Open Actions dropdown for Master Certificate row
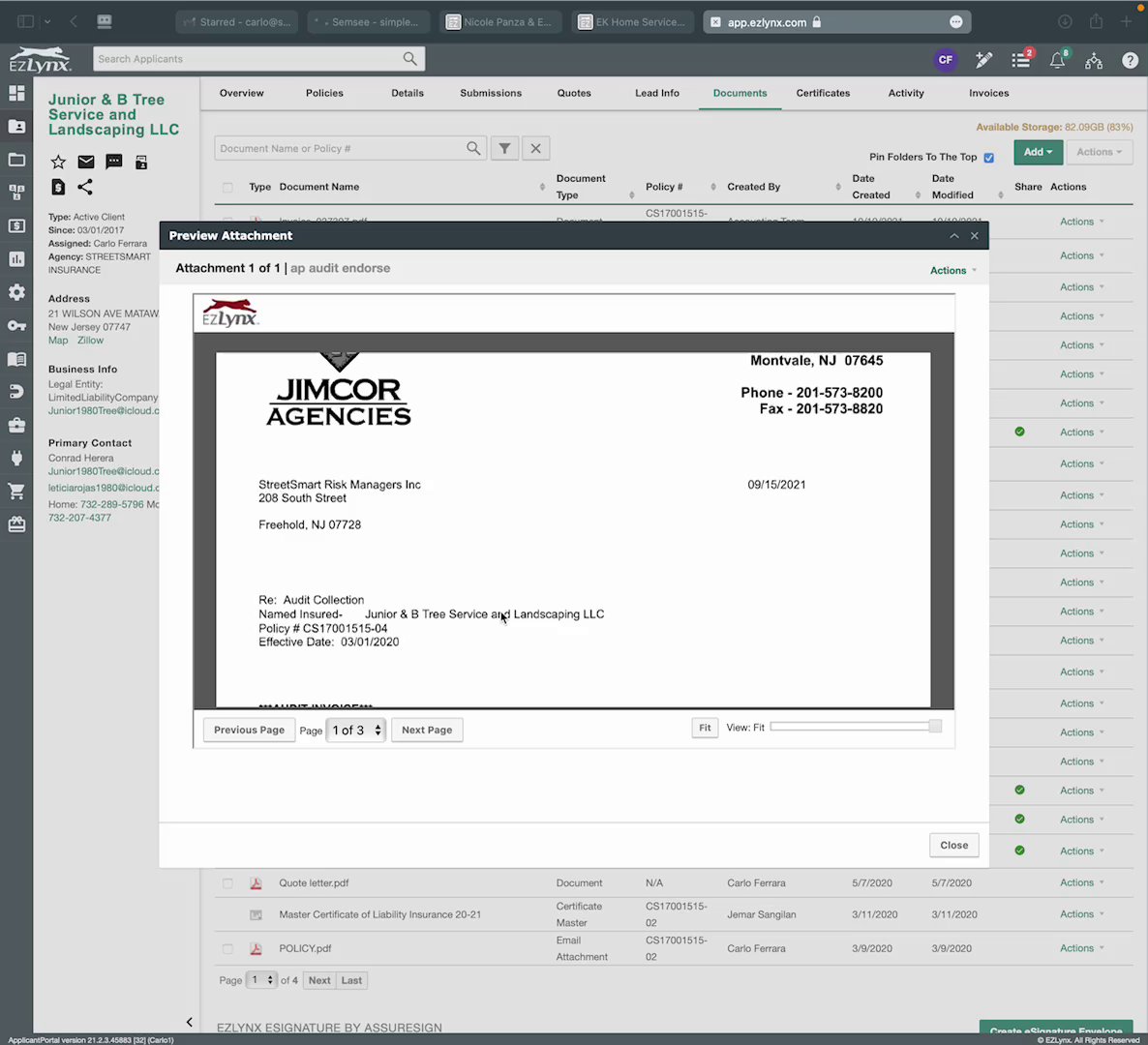This screenshot has width=1148, height=1045. pyautogui.click(x=1081, y=914)
